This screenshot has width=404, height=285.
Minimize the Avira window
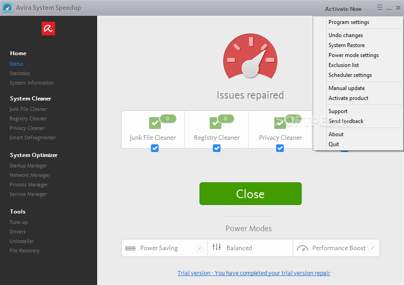[x=389, y=9]
